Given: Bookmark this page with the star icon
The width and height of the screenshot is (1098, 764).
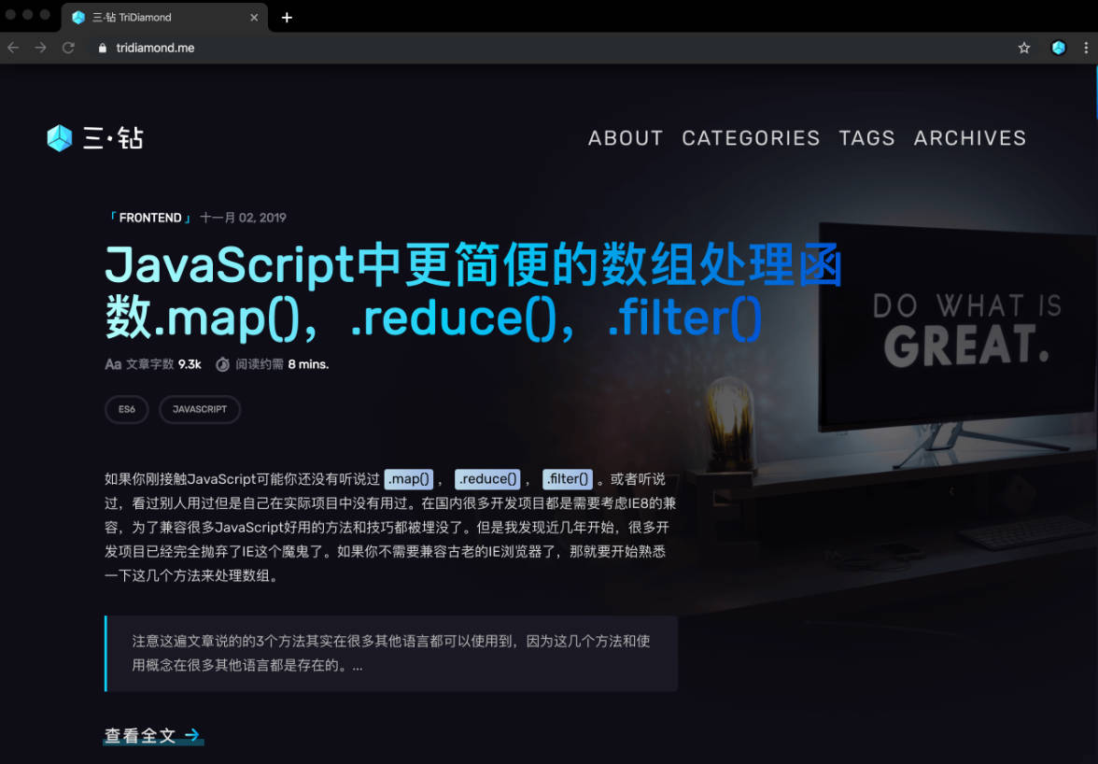Looking at the screenshot, I should click(x=1024, y=48).
